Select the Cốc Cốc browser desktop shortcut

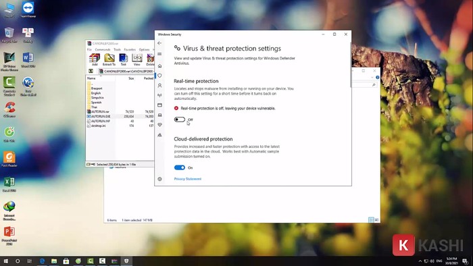9,134
